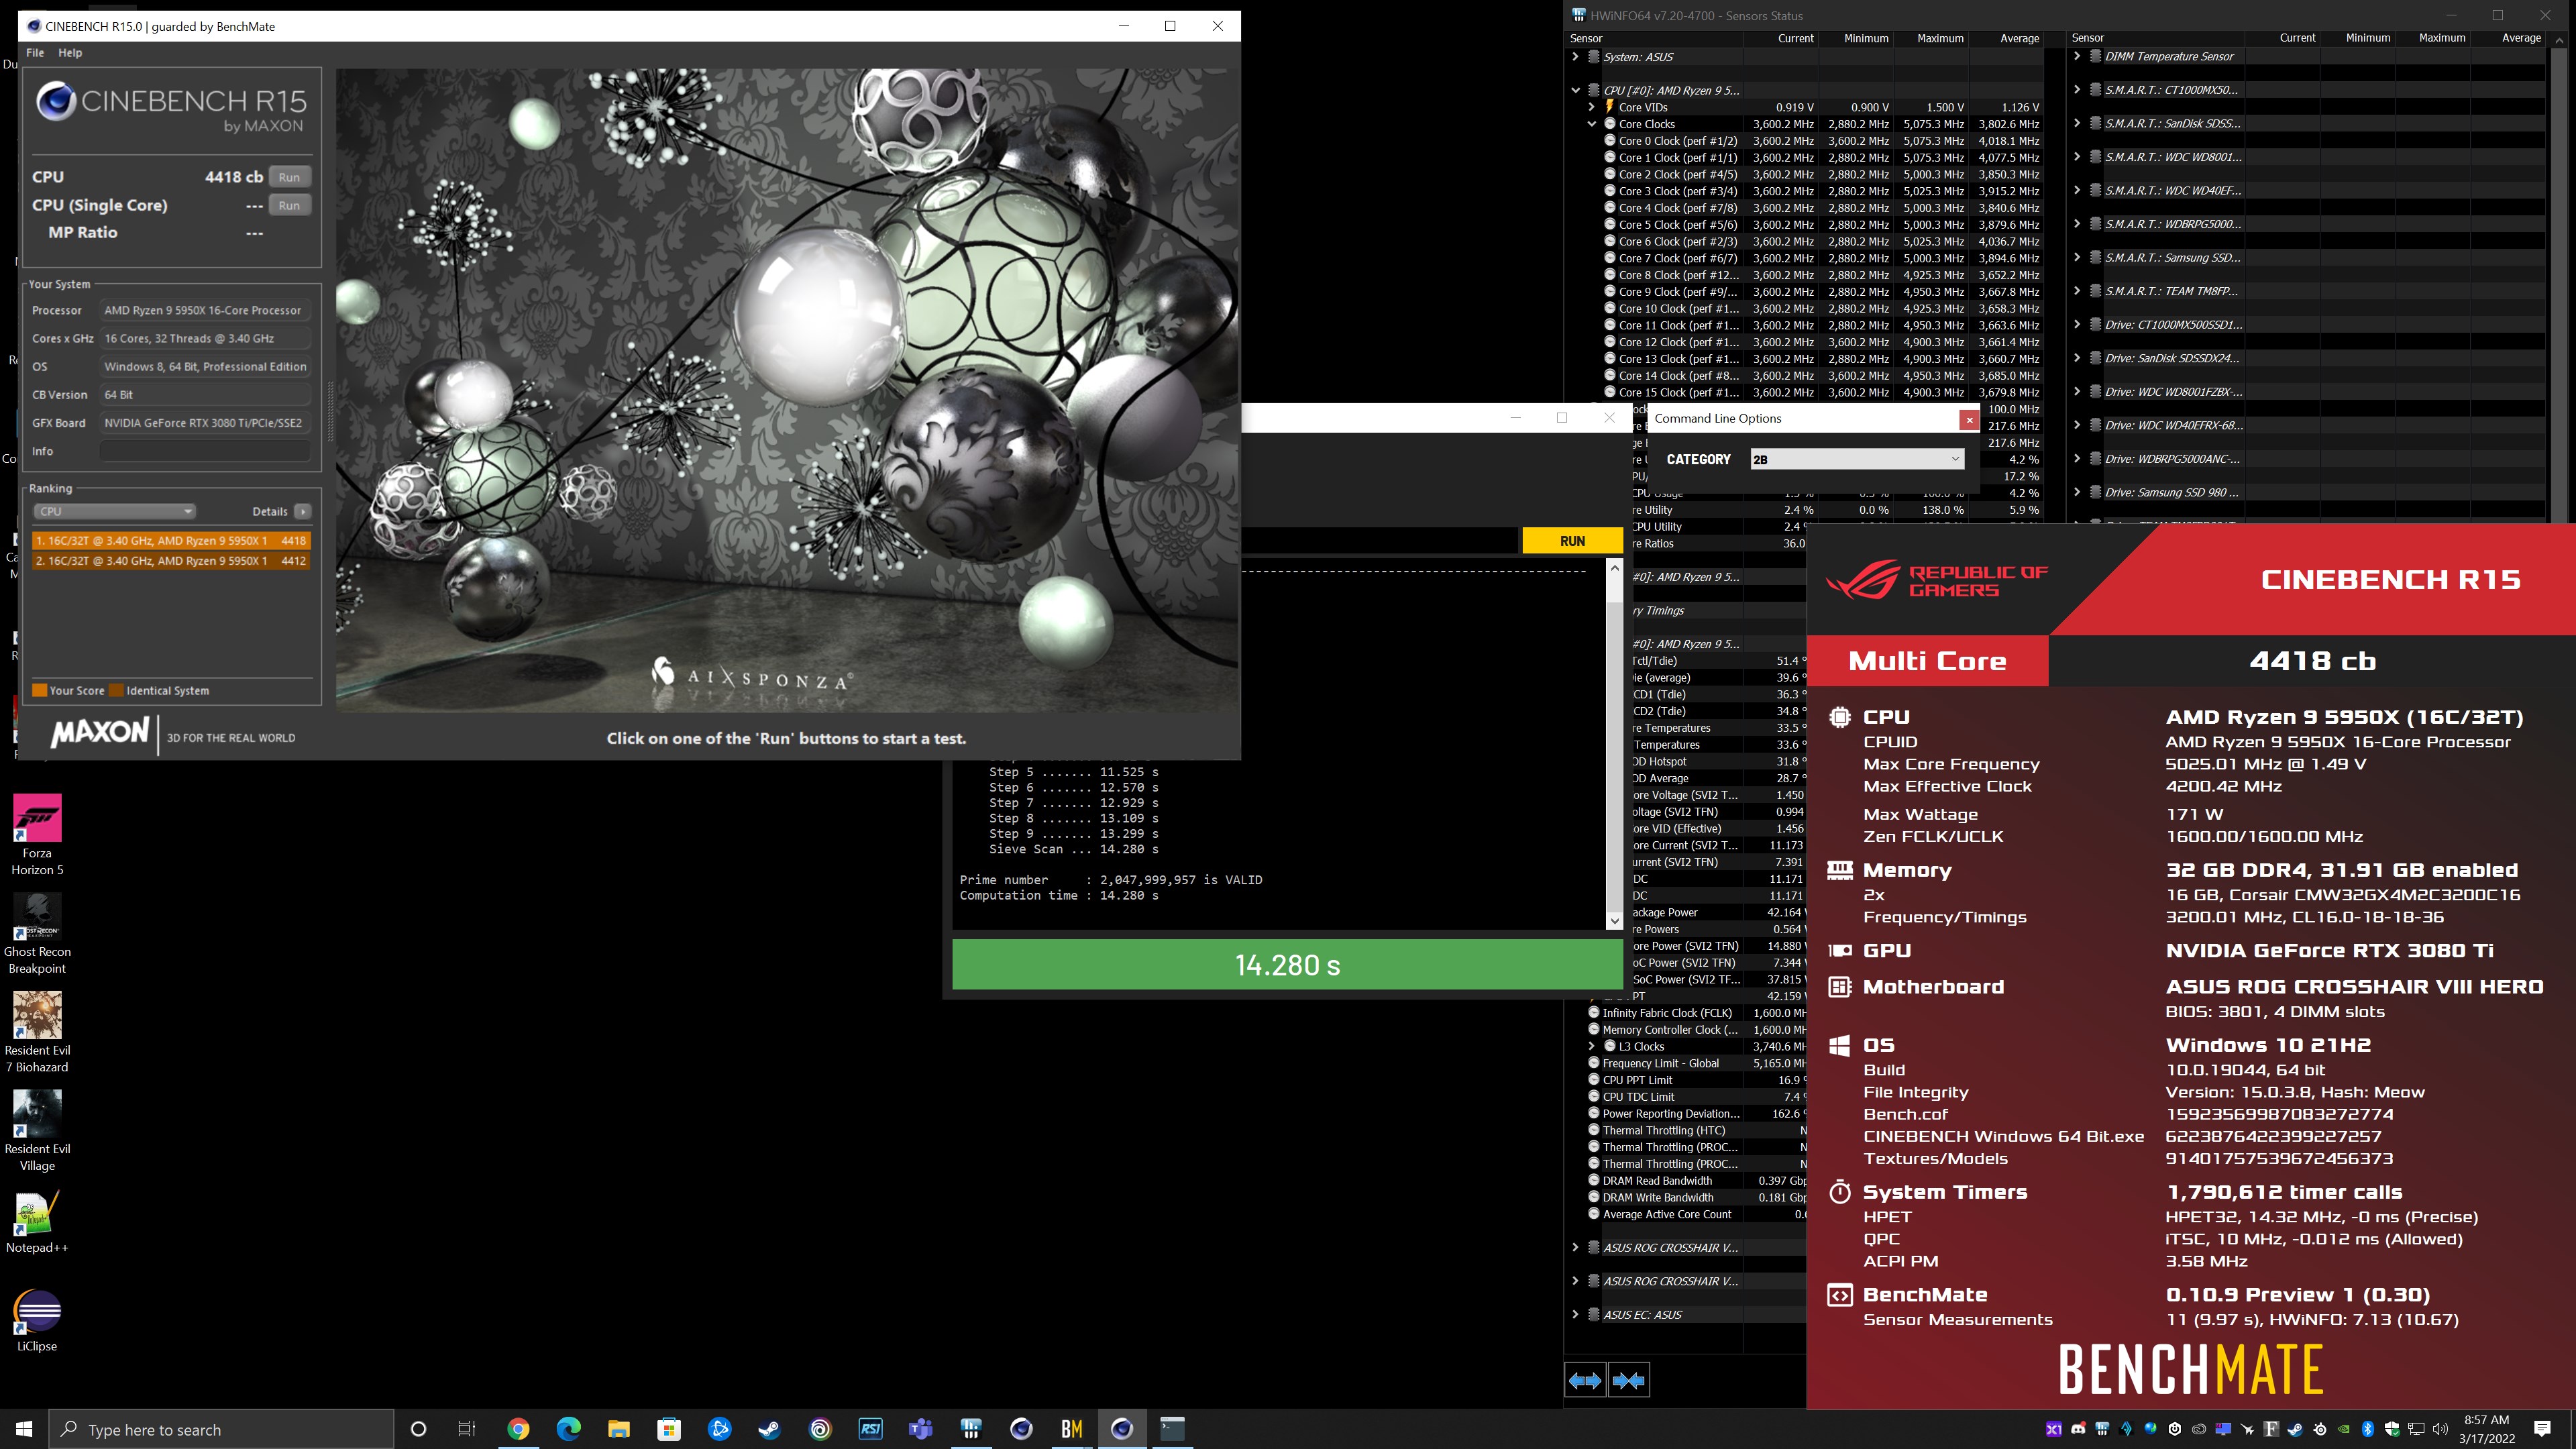Screen dimensions: 2576x1449
Task: Open Google Chrome from the taskbar
Action: 518,1429
